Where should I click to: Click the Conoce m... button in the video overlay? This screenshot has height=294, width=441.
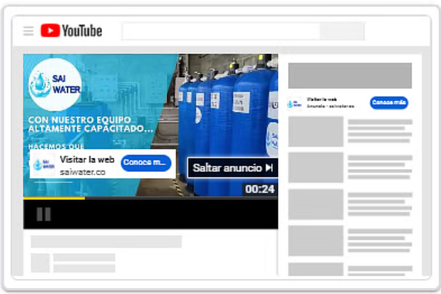(146, 163)
